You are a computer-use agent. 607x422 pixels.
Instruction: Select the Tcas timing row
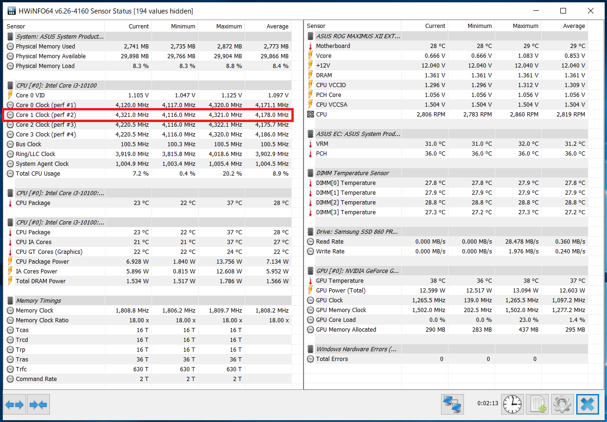(148, 330)
